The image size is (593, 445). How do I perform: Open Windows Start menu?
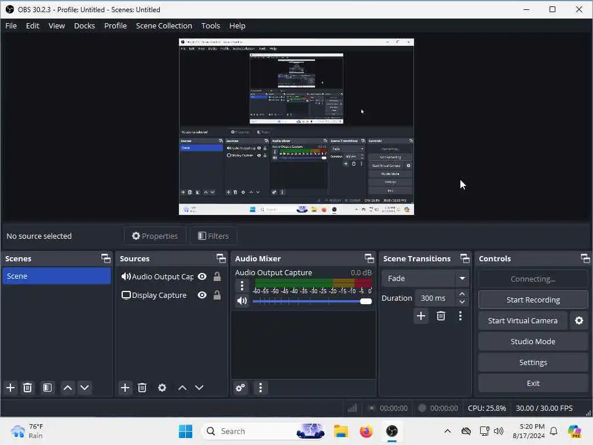(185, 431)
